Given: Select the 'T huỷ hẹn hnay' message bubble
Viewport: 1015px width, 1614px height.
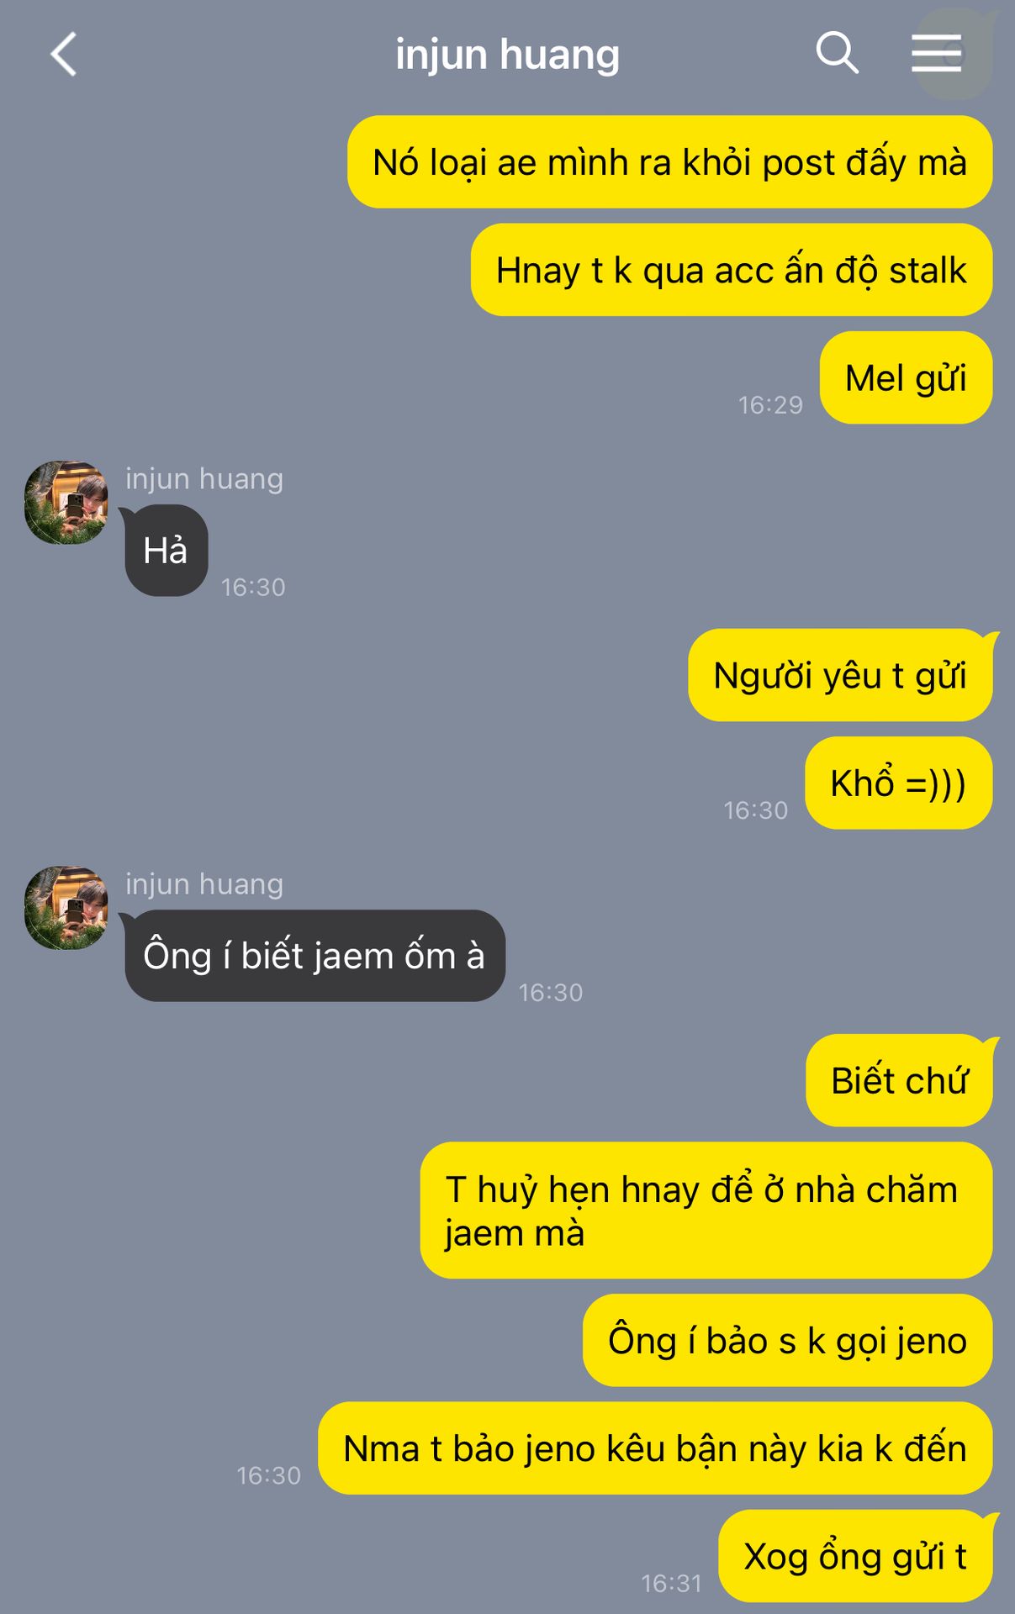Looking at the screenshot, I should [x=706, y=1210].
